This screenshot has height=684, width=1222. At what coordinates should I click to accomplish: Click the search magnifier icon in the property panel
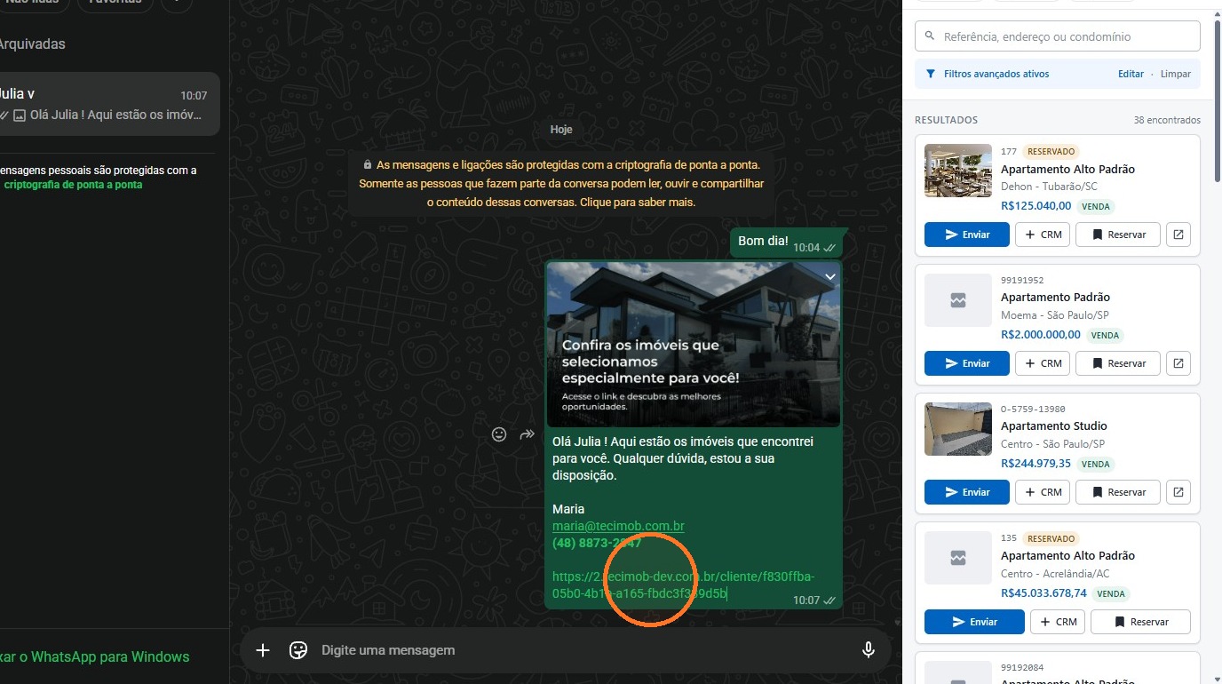click(x=930, y=36)
